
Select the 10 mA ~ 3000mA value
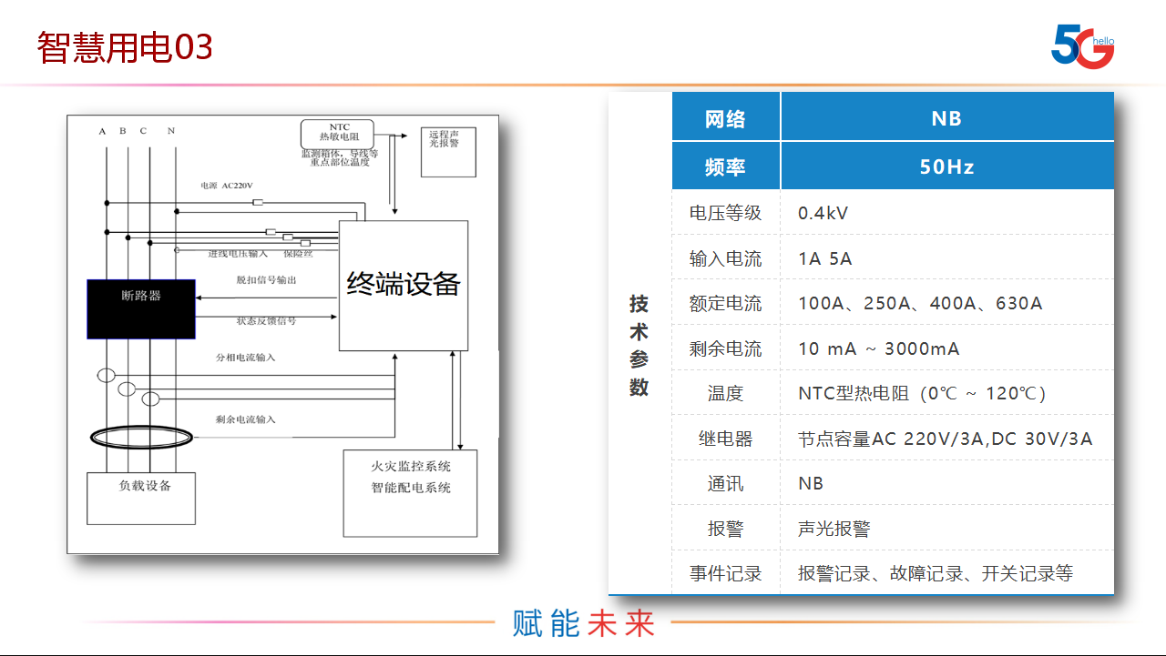click(x=878, y=348)
